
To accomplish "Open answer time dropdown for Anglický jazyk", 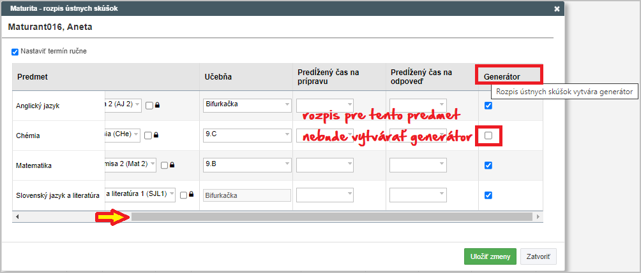I will 418,105.
